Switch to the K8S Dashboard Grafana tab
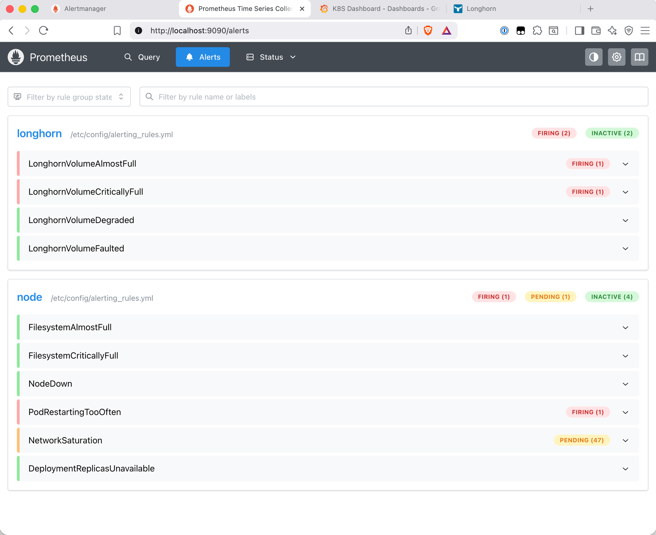 pyautogui.click(x=380, y=9)
